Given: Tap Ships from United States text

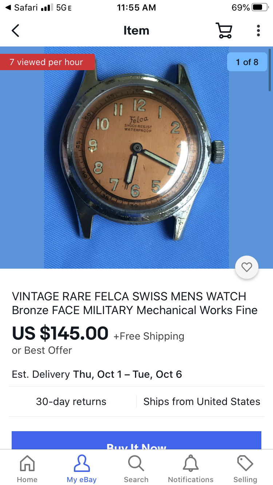Looking at the screenshot, I should (202, 401).
